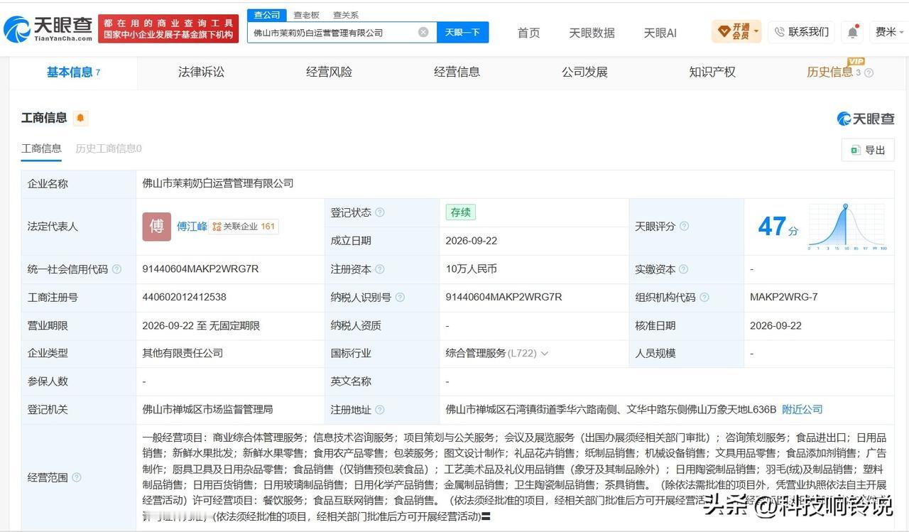Click the help icon beside 注册地址
This screenshot has width=909, height=532.
(x=380, y=410)
